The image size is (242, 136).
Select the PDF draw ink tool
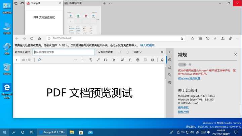130,60
